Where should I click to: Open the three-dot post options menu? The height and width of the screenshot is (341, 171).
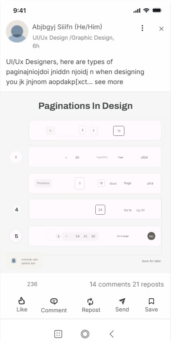pos(142,28)
